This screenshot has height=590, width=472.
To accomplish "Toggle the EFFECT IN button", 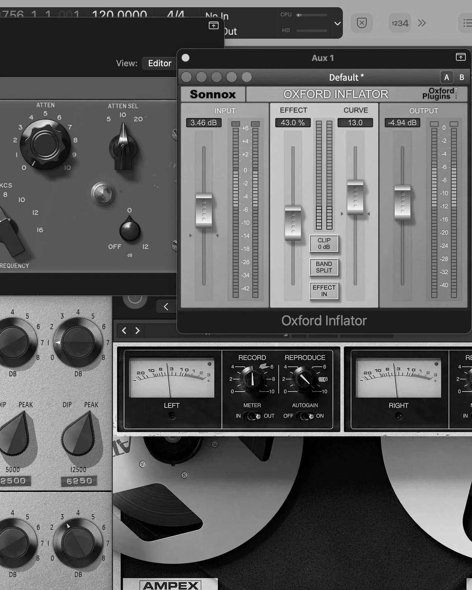I will [x=324, y=291].
